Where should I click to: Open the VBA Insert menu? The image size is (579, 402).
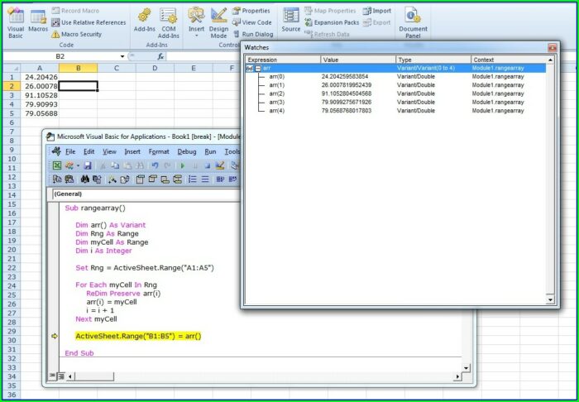pos(132,151)
